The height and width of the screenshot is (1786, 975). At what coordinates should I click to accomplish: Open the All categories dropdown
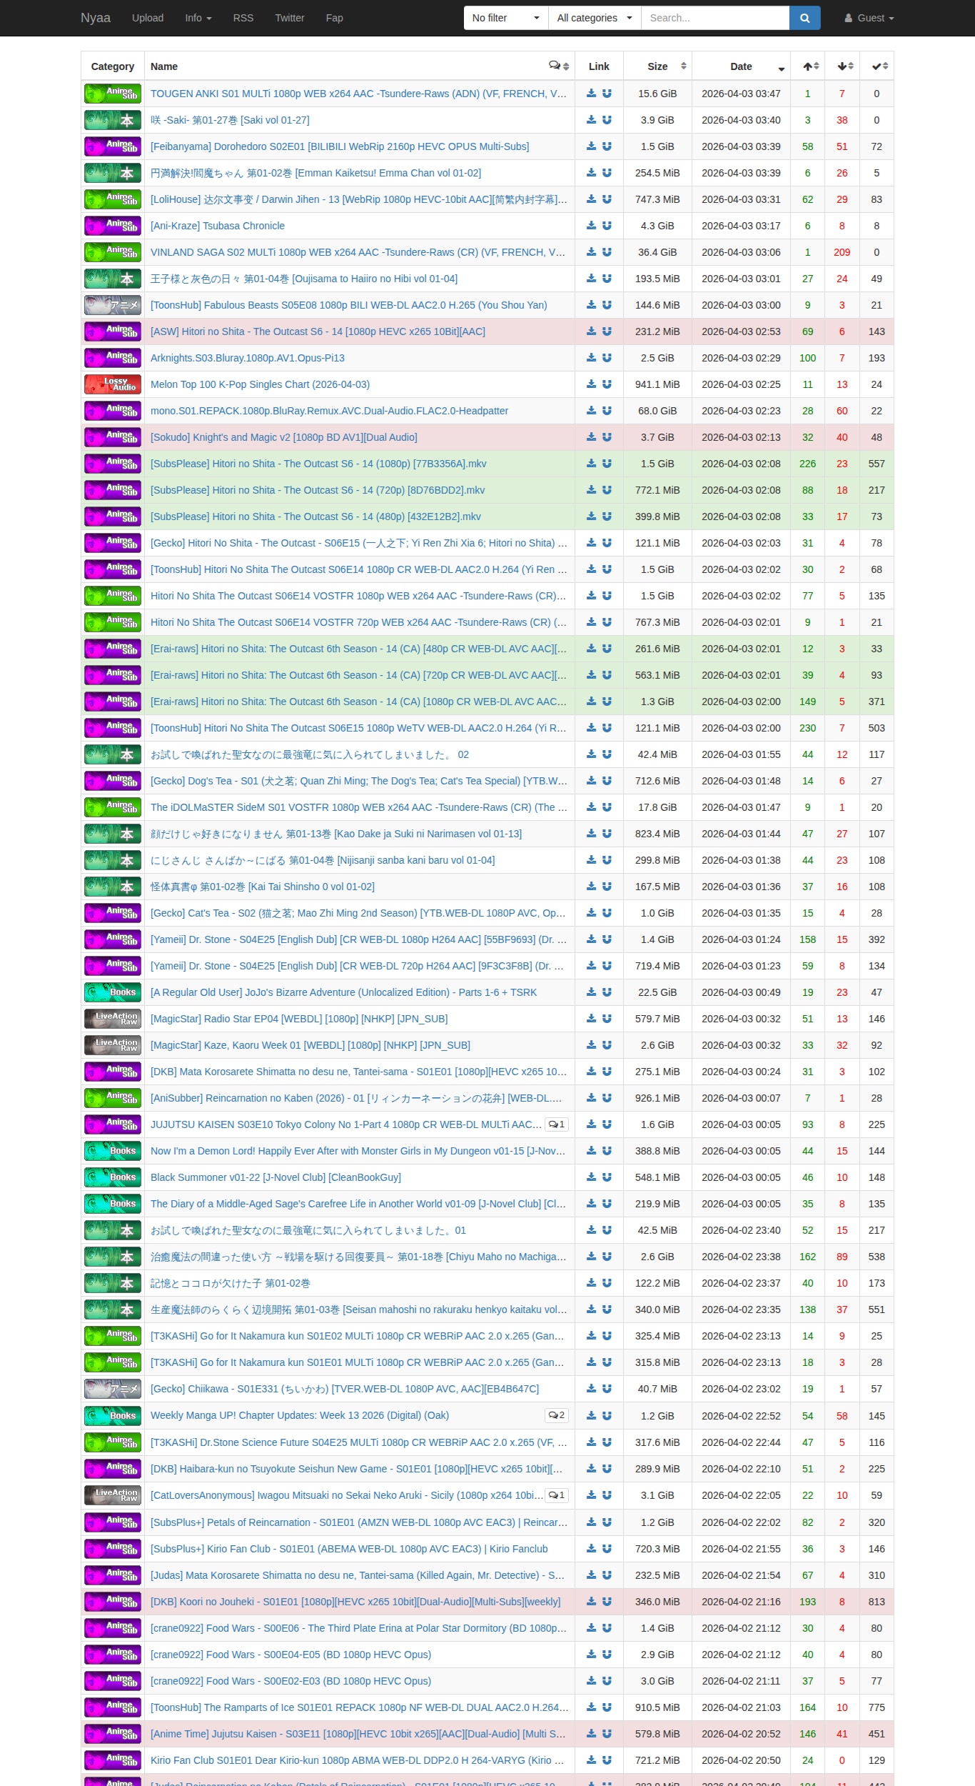point(595,18)
